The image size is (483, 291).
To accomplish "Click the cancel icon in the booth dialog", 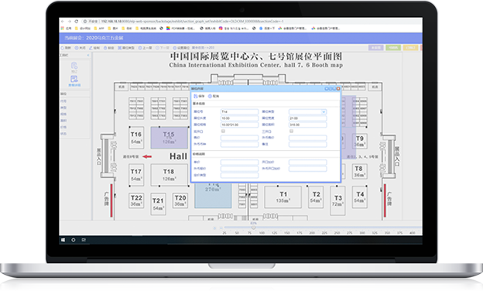I will (x=210, y=97).
